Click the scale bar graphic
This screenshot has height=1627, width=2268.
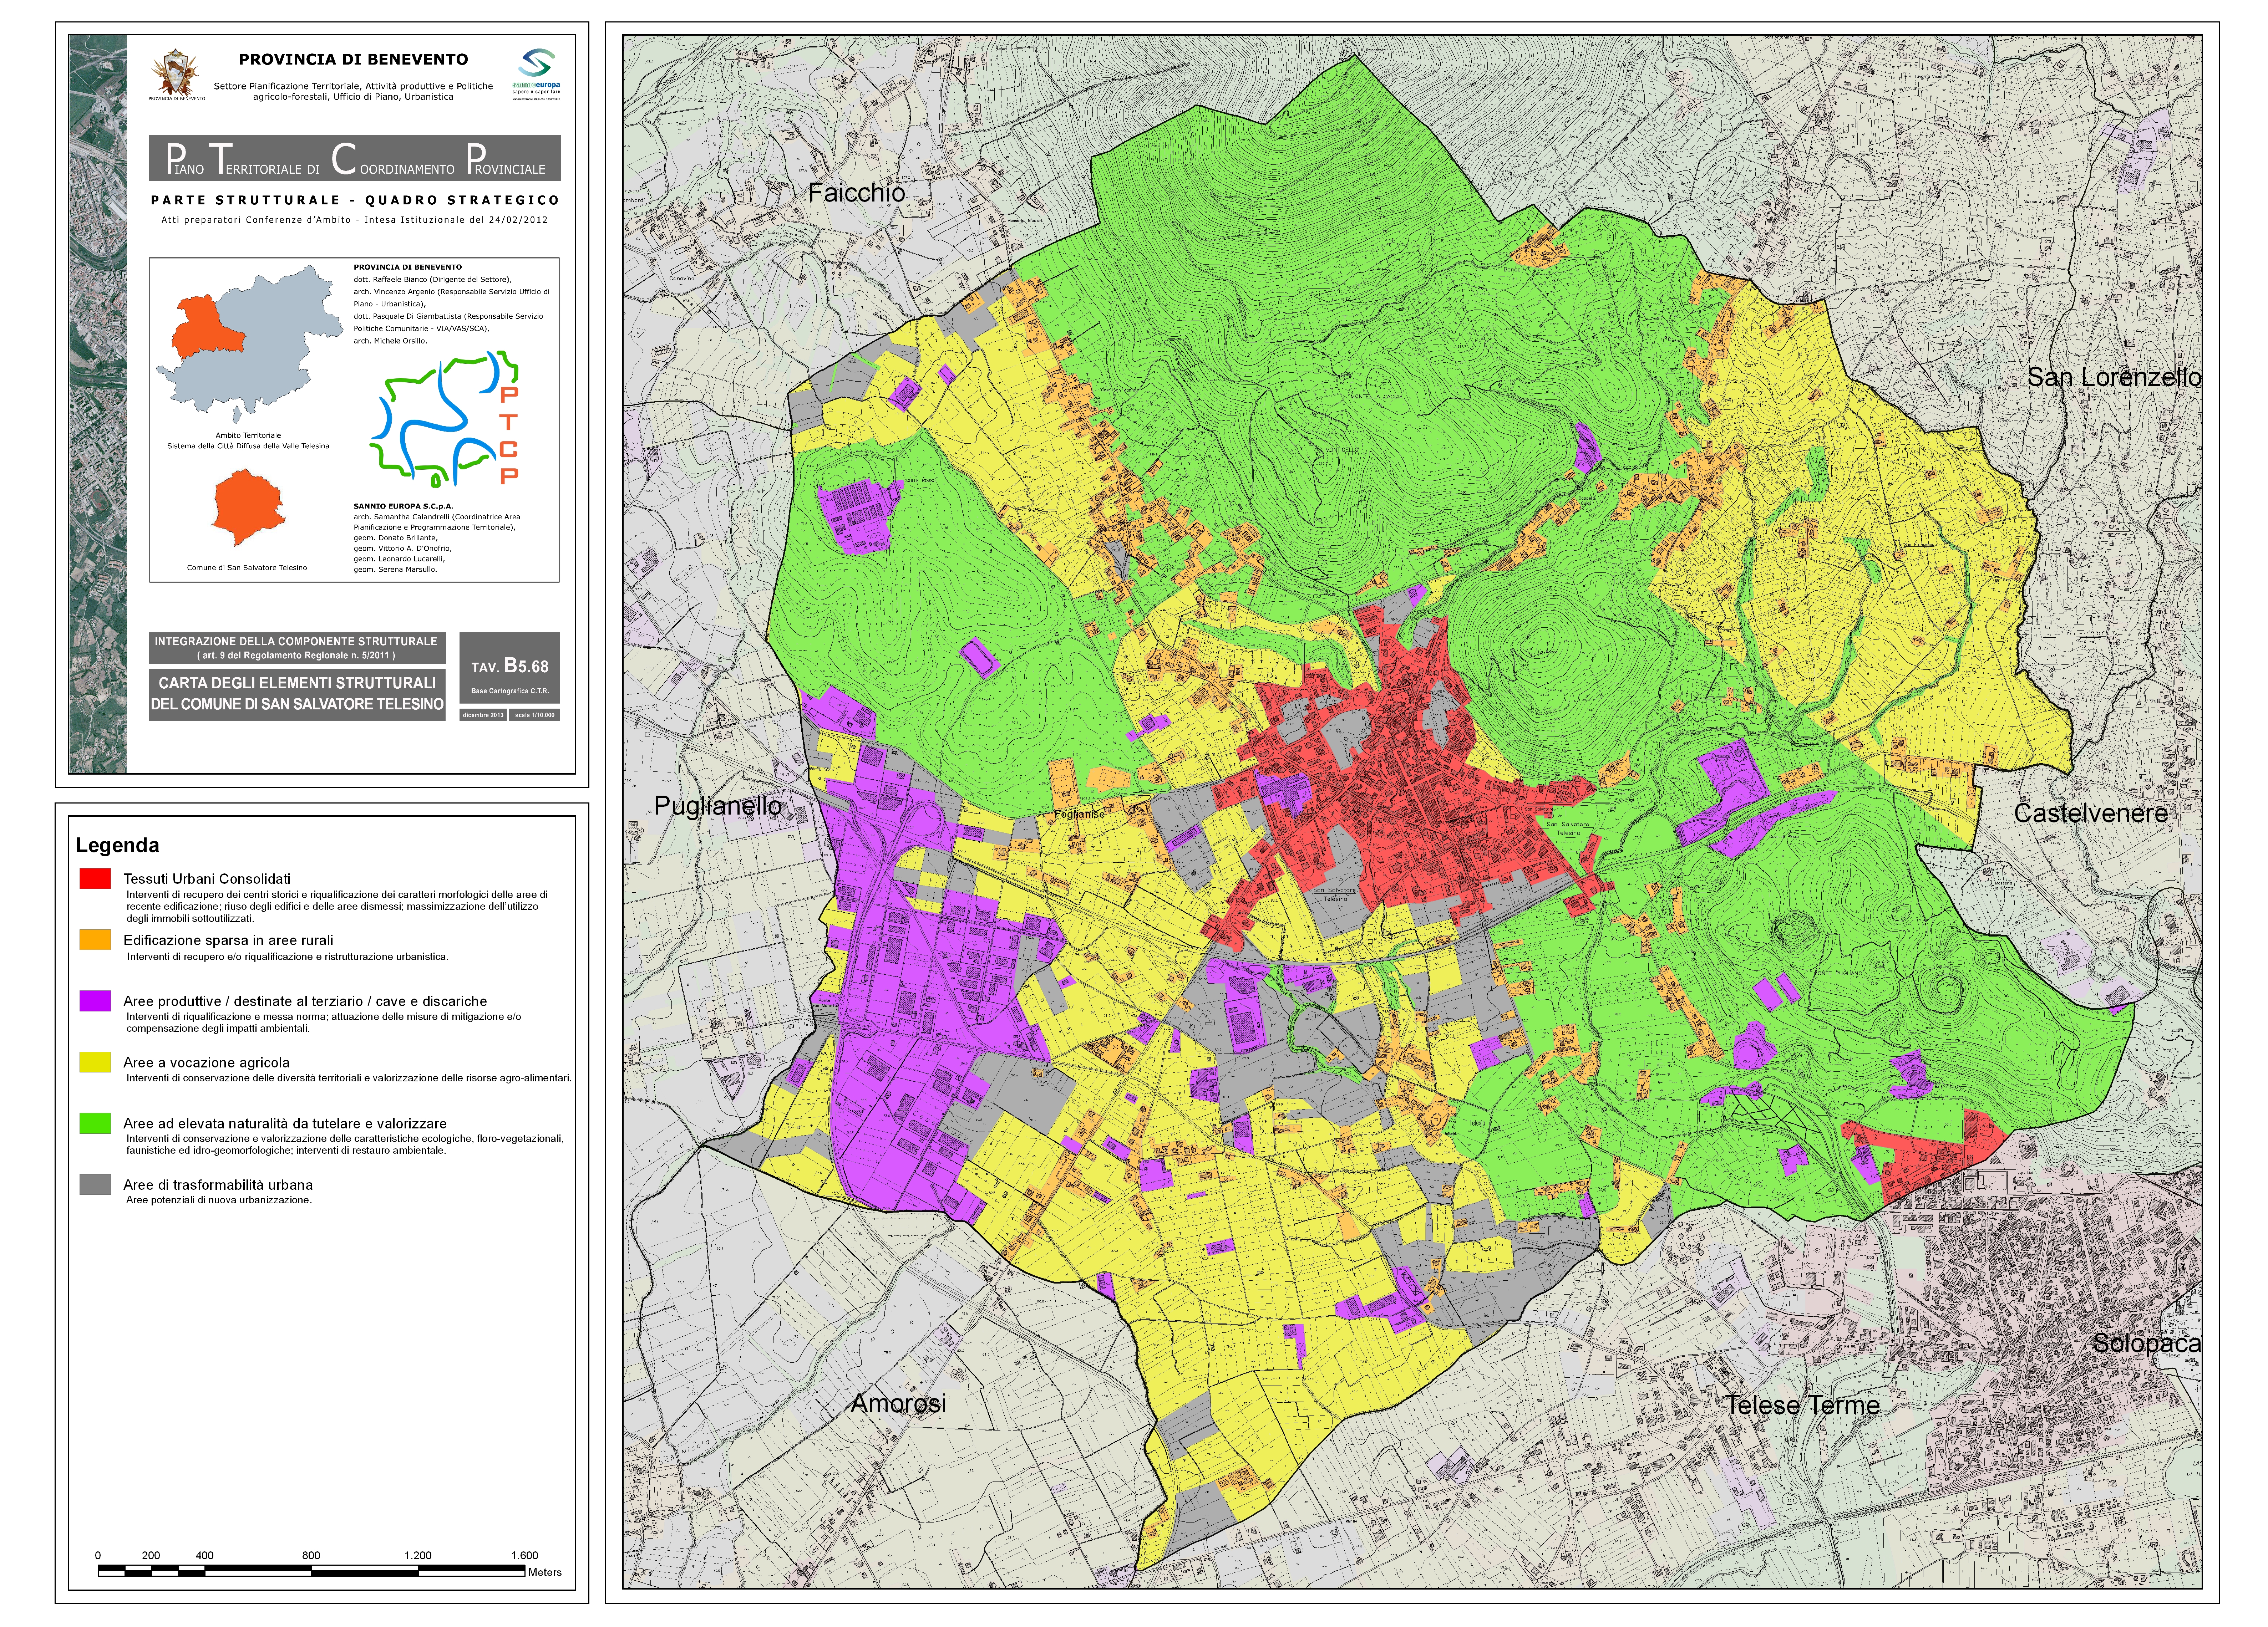311,1571
